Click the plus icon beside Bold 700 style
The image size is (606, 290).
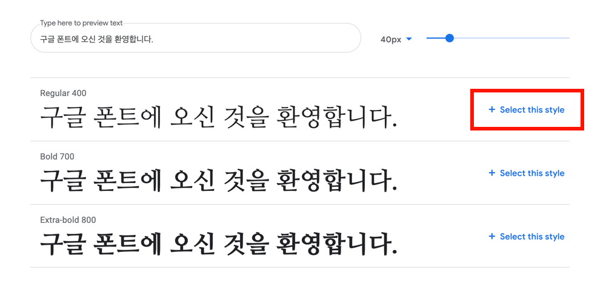click(x=491, y=173)
